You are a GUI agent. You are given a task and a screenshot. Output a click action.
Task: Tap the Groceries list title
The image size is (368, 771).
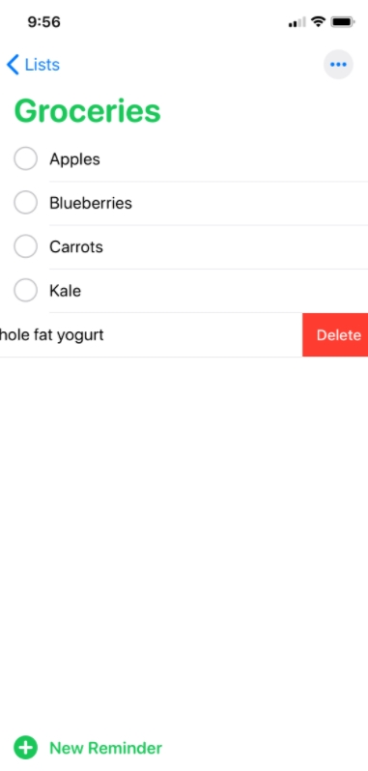(88, 111)
